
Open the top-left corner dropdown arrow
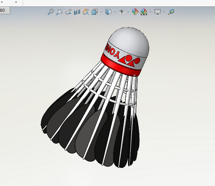[16, 2]
